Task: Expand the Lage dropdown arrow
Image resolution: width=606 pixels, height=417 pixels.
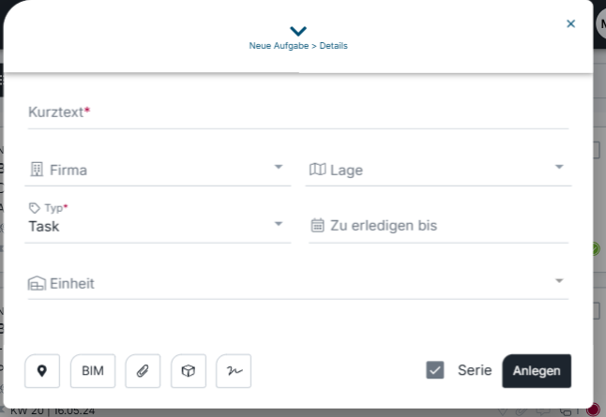Action: click(x=559, y=167)
